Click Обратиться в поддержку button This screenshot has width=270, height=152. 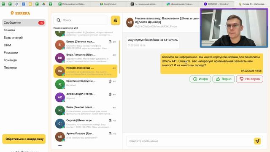[24, 139]
